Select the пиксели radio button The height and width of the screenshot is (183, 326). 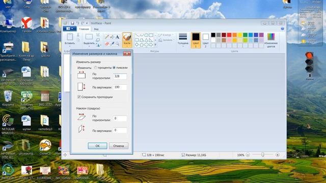pos(114,68)
